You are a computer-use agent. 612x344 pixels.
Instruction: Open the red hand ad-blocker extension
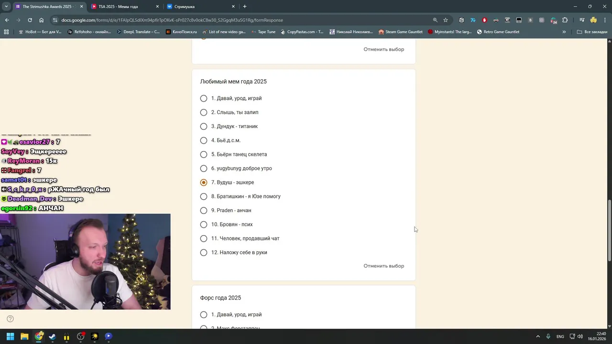(484, 20)
